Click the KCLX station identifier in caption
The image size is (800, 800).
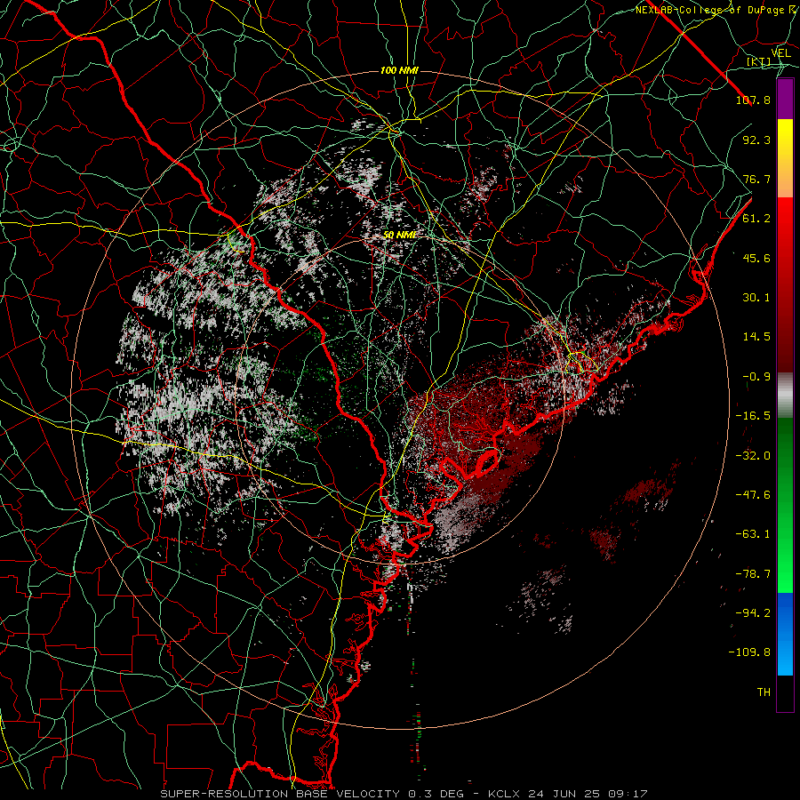[502, 794]
